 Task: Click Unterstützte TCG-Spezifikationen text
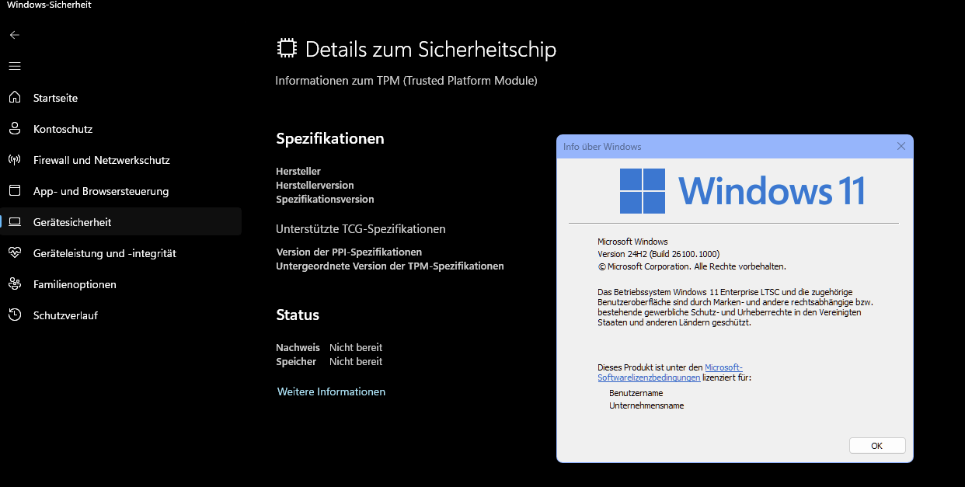click(x=361, y=229)
